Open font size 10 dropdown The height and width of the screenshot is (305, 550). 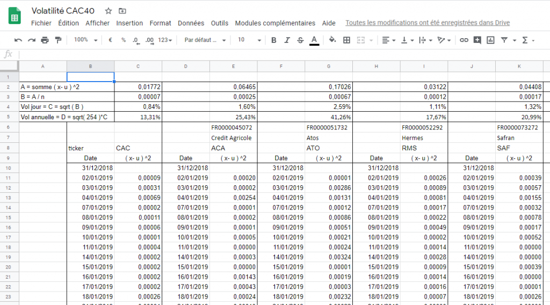(x=249, y=40)
